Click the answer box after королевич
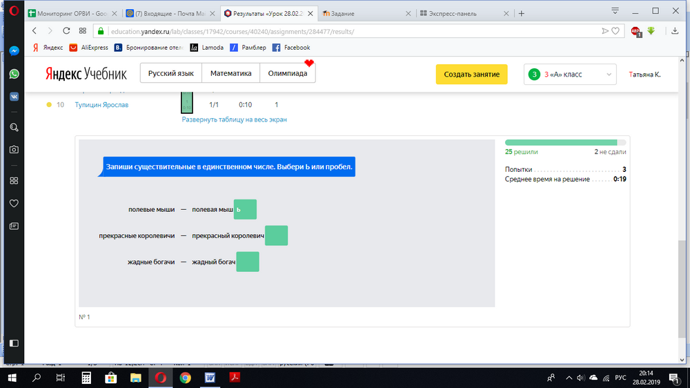Image resolution: width=690 pixels, height=388 pixels. (276, 235)
